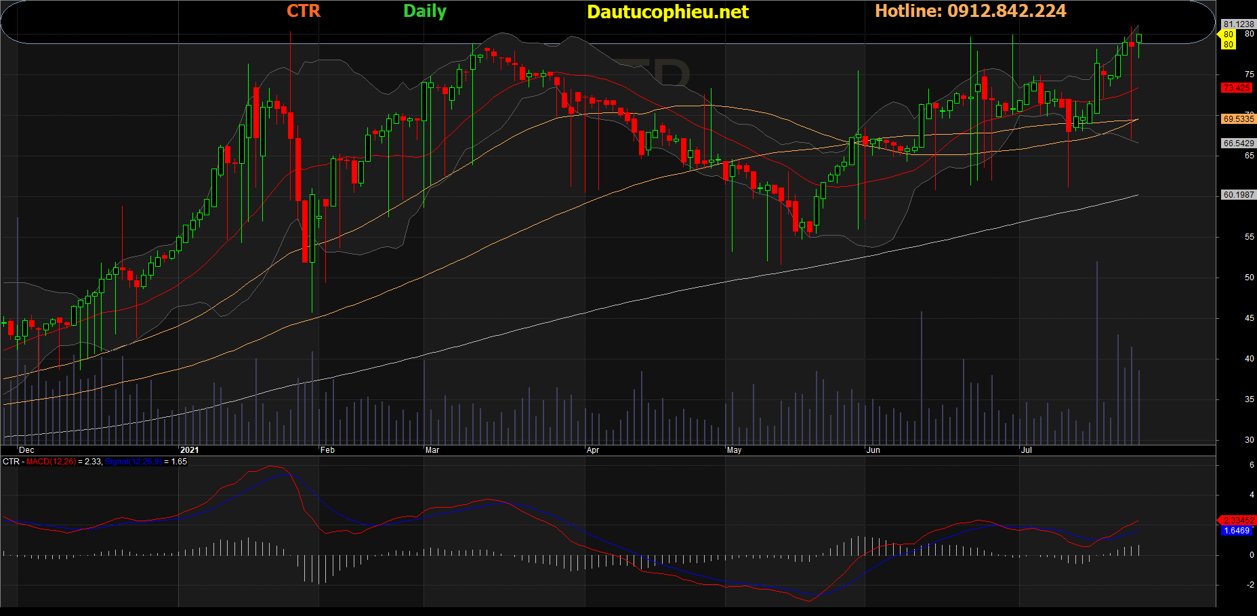
Task: Click the 50 price axis value
Action: tap(1249, 278)
